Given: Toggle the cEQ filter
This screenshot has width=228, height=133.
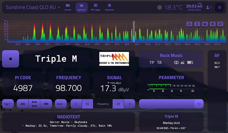Looking at the screenshot, I should click(x=22, y=104).
